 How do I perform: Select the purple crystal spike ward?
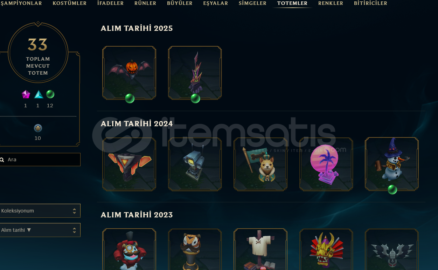pyautogui.click(x=195, y=73)
